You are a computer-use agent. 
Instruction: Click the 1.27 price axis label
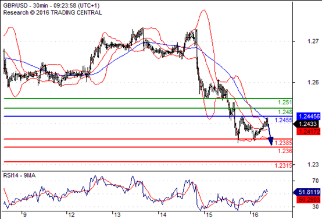pos(313,41)
